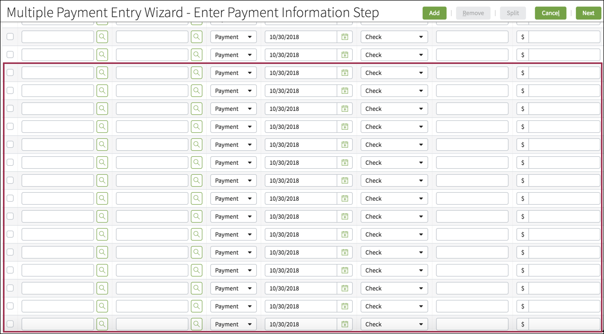Open the lookup magnifier in the second column, top row
The height and width of the screenshot is (334, 604).
(x=196, y=36)
